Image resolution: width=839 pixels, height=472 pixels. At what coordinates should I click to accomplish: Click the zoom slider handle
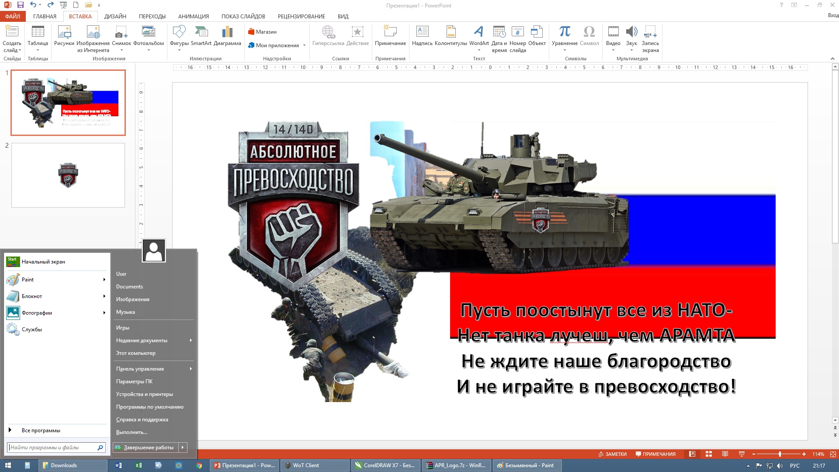pyautogui.click(x=780, y=454)
